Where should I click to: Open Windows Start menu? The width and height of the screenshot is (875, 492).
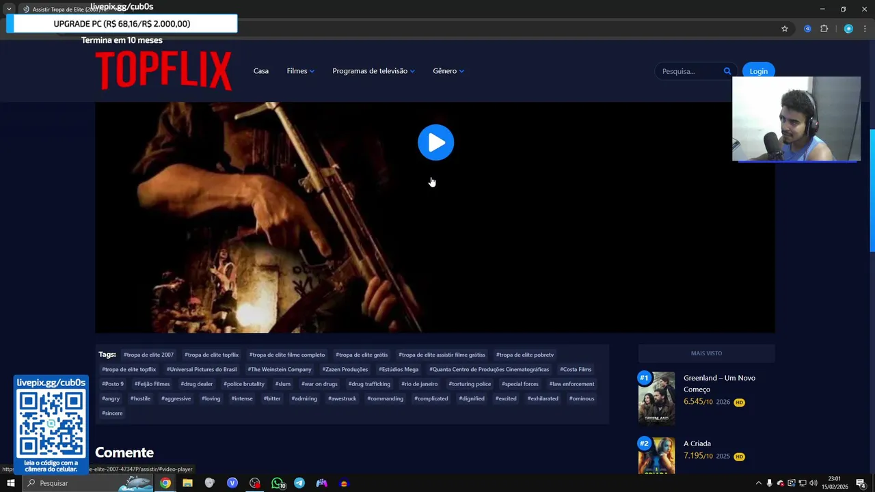[x=10, y=483]
